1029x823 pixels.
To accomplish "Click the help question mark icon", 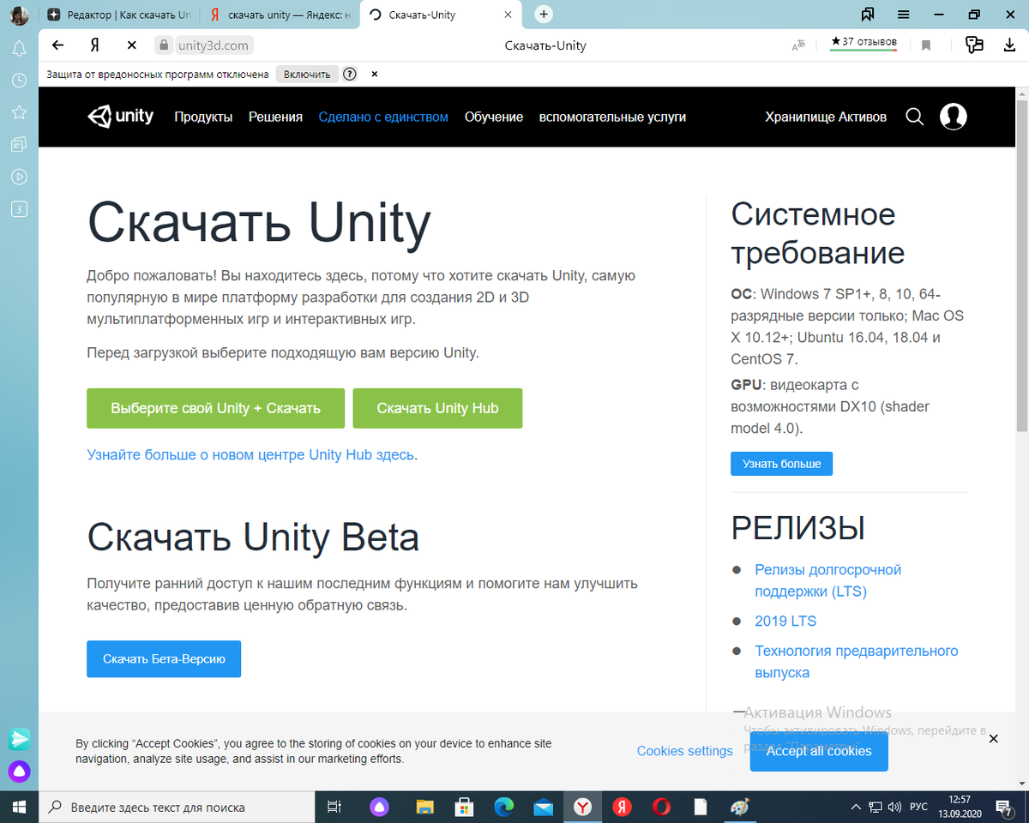I will 350,75.
